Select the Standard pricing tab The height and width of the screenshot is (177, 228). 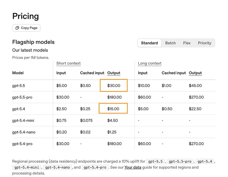pos(149,43)
